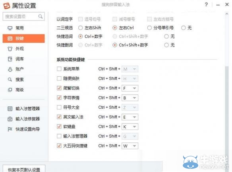Click the Sogou logo icon in title bar
Viewport: 232px width, 172px height.
tap(6, 6)
